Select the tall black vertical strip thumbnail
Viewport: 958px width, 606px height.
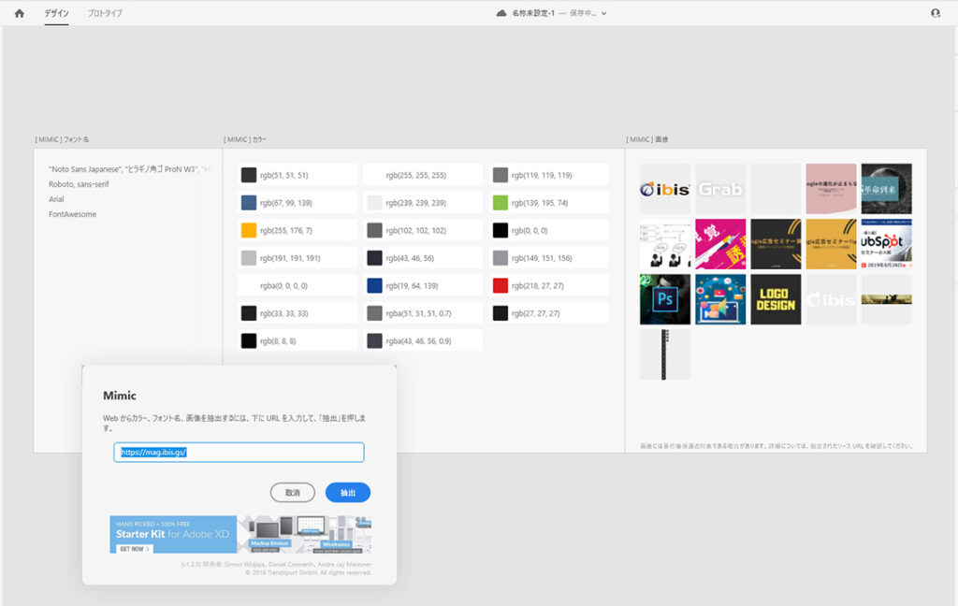[x=664, y=354]
